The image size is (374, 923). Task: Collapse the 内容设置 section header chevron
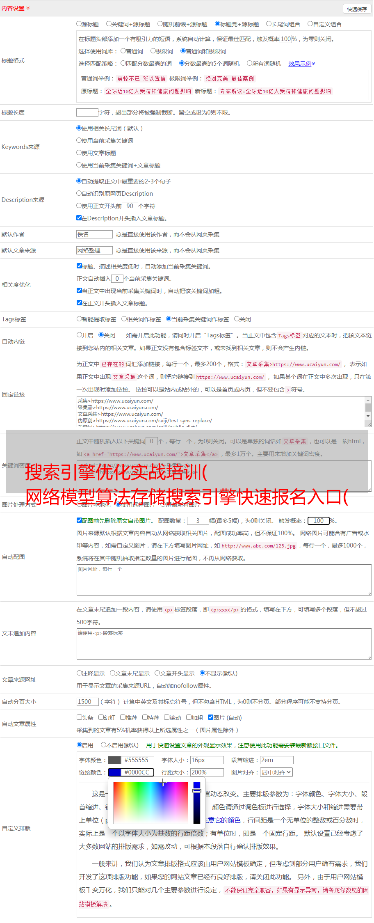click(28, 8)
